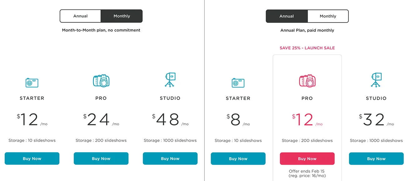
Task: Select the dark Monthly toggle on left panel
Action: (x=122, y=16)
